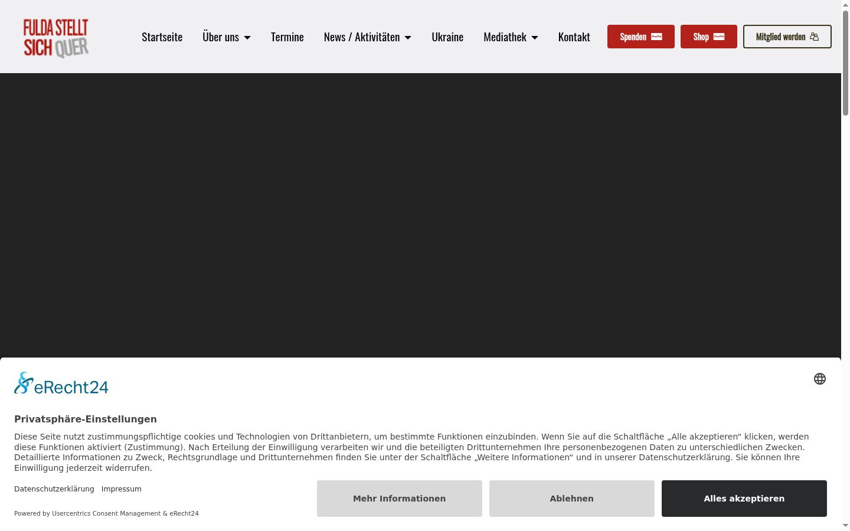Click the Mitglied werden button label
Image resolution: width=850 pixels, height=531 pixels.
pos(780,37)
